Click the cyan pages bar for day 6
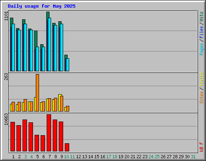Screen dimensions: 206x161 tap(43, 59)
